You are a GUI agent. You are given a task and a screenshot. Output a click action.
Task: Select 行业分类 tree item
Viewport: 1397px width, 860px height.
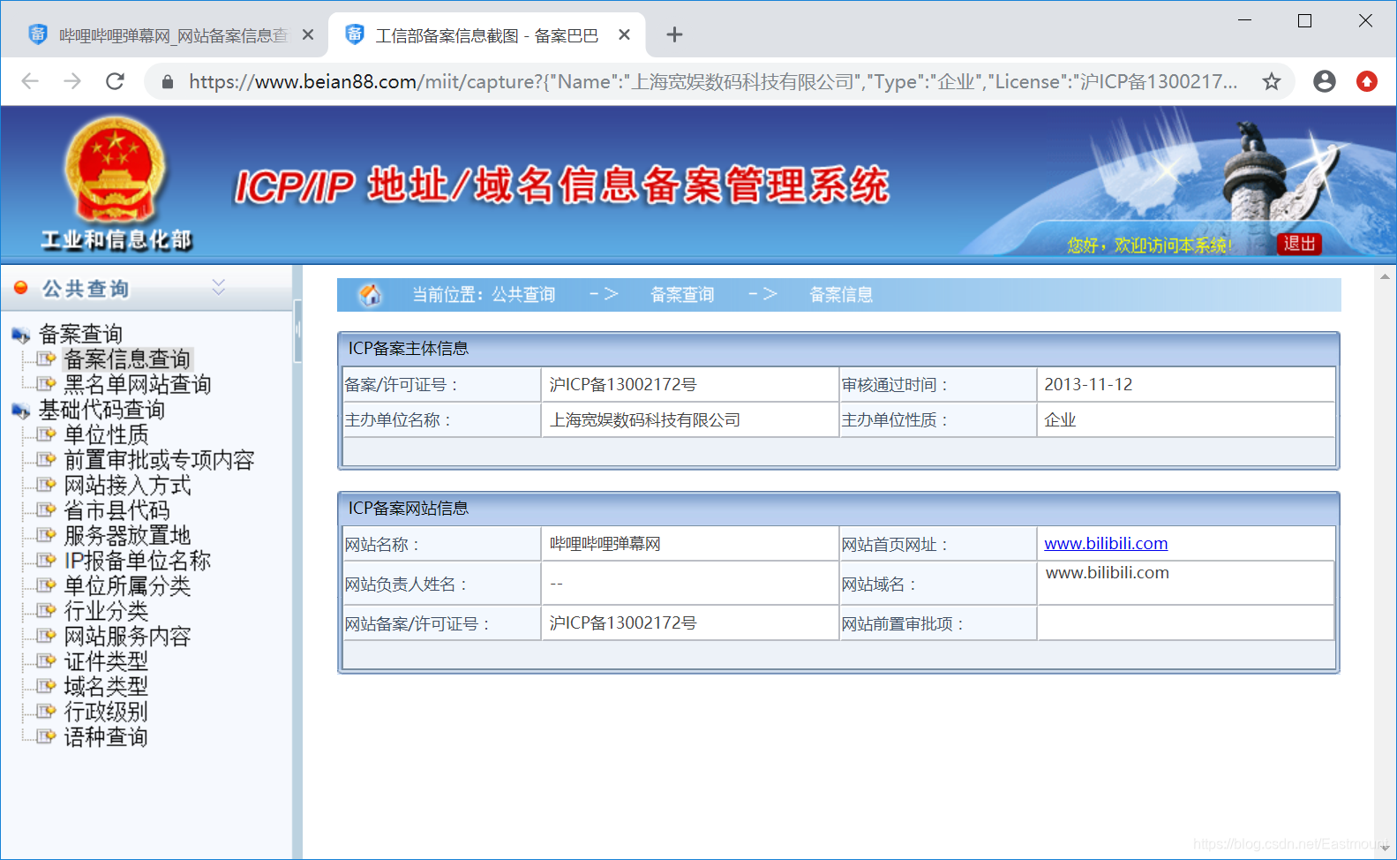click(106, 611)
